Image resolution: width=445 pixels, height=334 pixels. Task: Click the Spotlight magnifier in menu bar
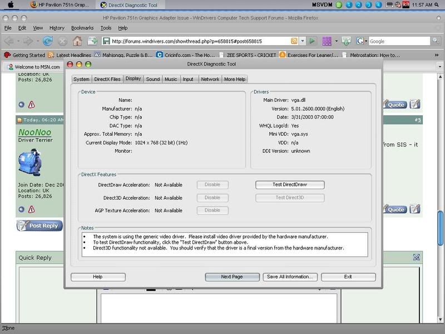click(x=437, y=5)
